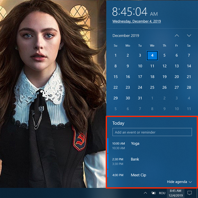Collapse the agenda via Hide agenda
The width and height of the screenshot is (198, 198).
pos(179,182)
